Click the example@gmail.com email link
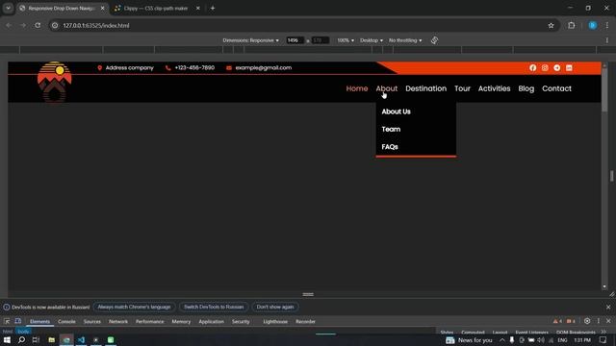Viewport: 616px width, 346px height. pos(263,68)
